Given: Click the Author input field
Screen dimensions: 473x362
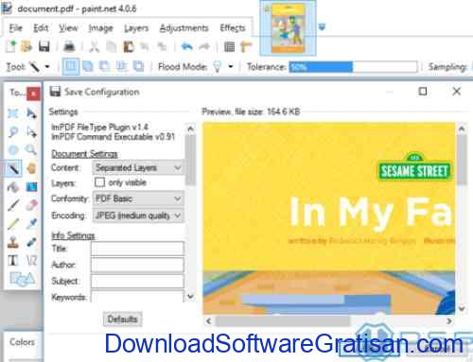Looking at the screenshot, I should tap(137, 265).
